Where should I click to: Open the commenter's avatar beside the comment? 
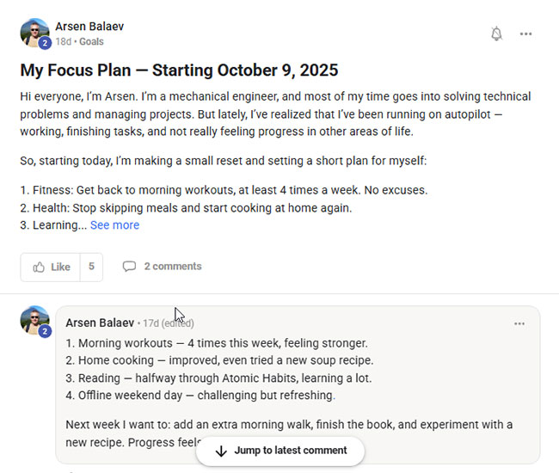click(34, 321)
